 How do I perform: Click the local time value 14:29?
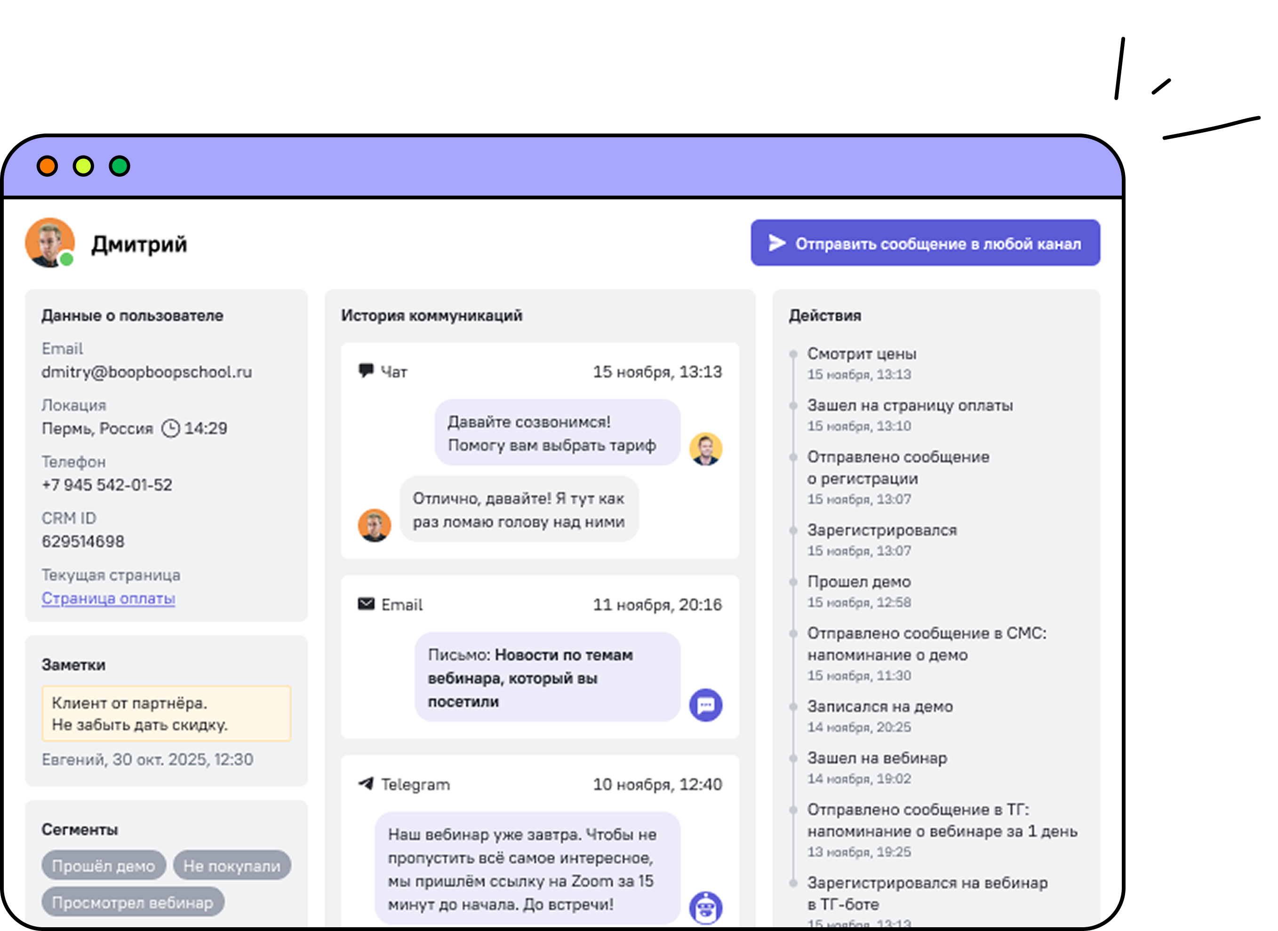(205, 428)
